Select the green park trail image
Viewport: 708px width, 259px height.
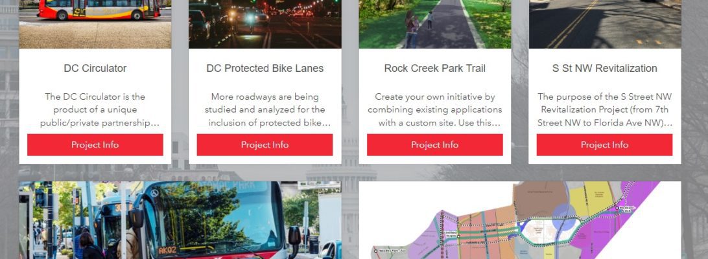[435, 24]
